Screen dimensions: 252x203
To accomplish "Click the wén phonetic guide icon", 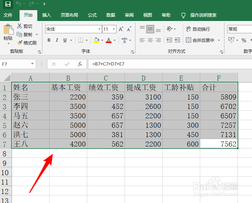I will click(125, 40).
